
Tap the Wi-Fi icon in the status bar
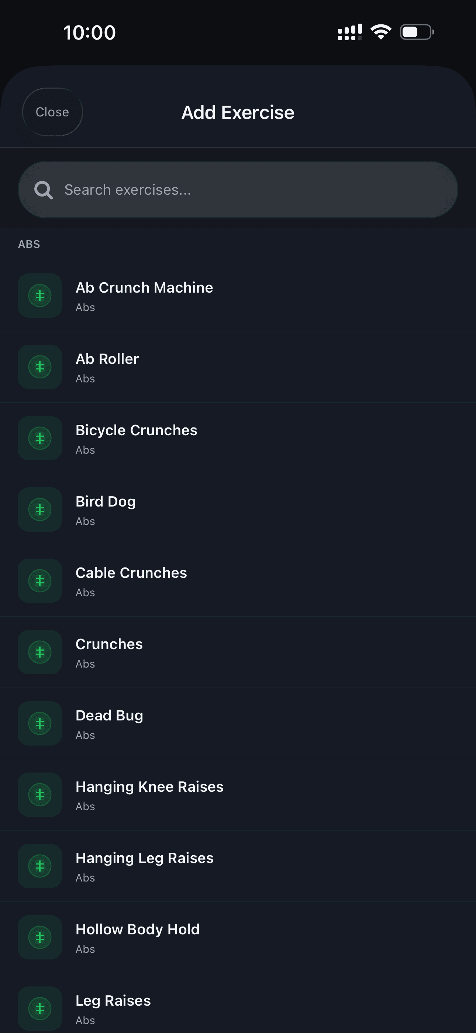coord(380,32)
